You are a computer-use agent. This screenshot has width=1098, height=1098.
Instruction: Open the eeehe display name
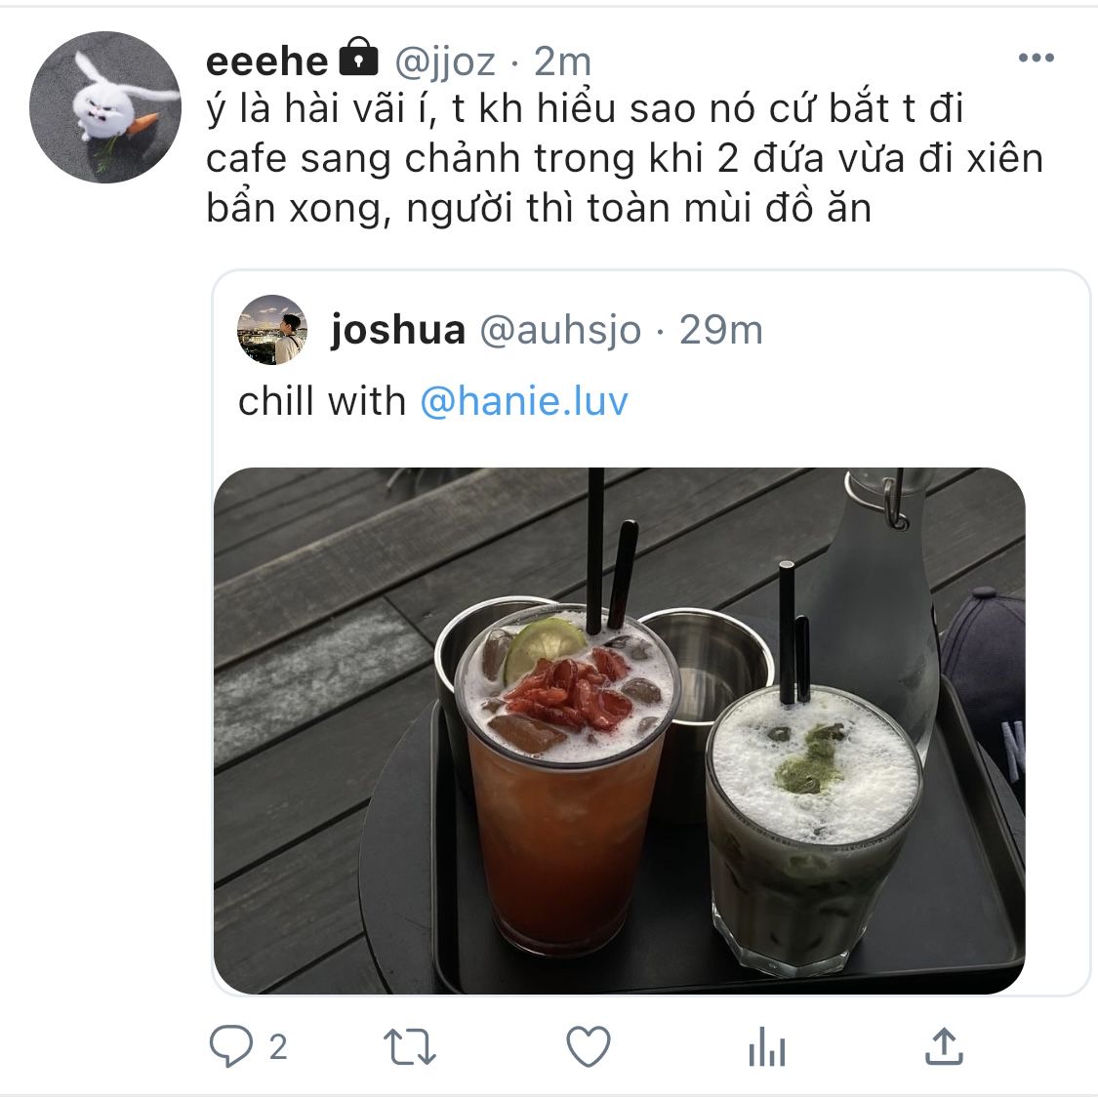pos(266,61)
